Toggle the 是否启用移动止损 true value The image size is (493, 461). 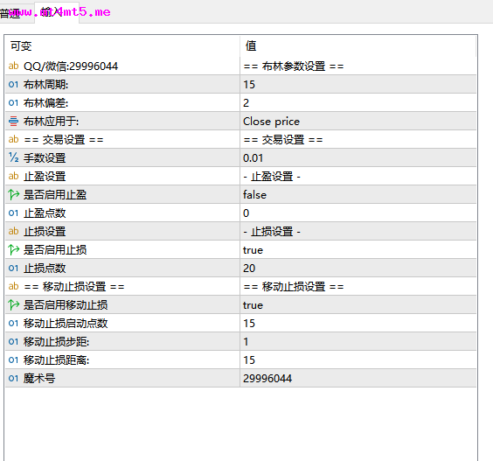tap(358, 305)
